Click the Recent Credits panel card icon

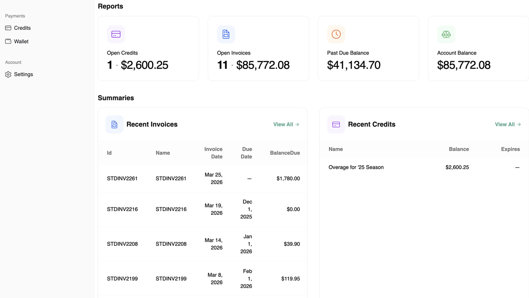click(336, 124)
